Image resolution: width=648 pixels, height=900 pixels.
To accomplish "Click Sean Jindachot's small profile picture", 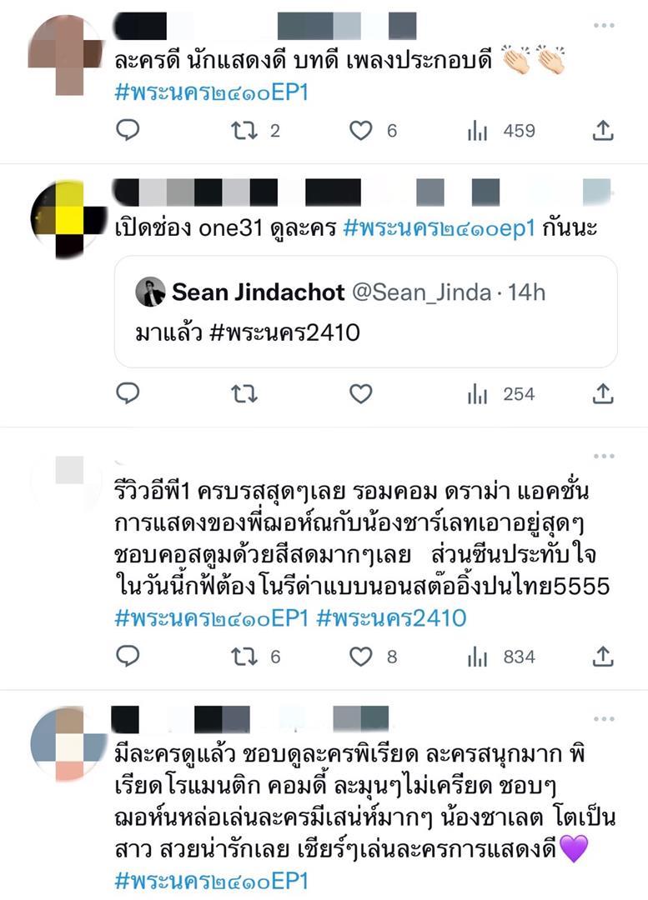I will 150,292.
